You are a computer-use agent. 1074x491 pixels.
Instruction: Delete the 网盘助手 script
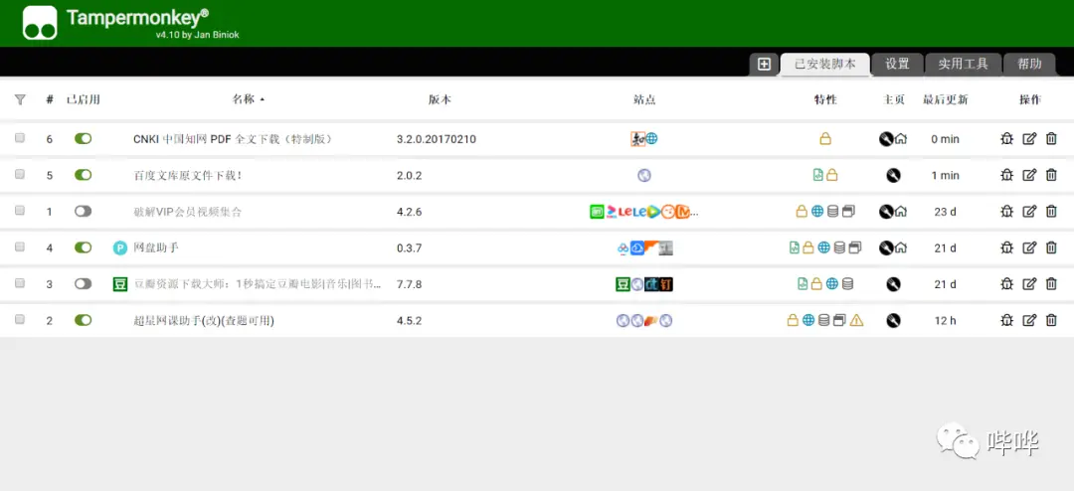click(1051, 247)
